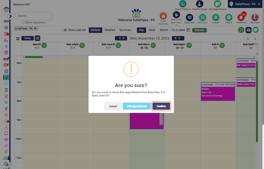Screen dimensions: 264x169
Task: Expand the sidebar with the arrow button
Action: (x=10, y=16)
